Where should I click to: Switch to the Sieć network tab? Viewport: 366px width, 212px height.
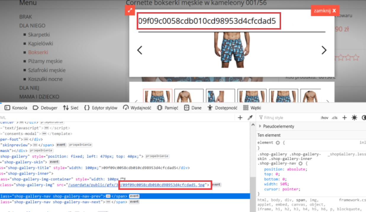70,108
